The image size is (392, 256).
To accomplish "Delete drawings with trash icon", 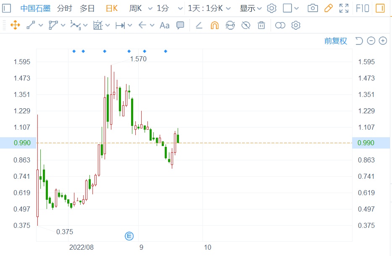I will click(261, 25).
